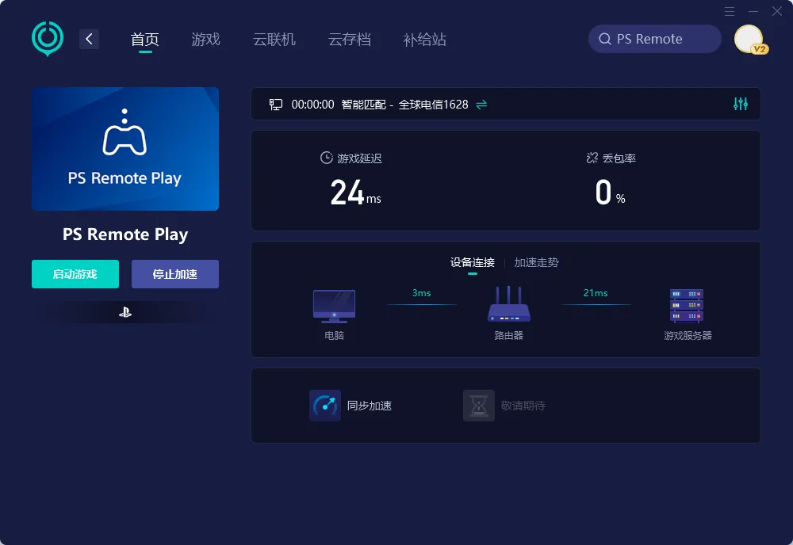Open the hamburger menu in title bar
The width and height of the screenshot is (793, 545).
[x=730, y=12]
